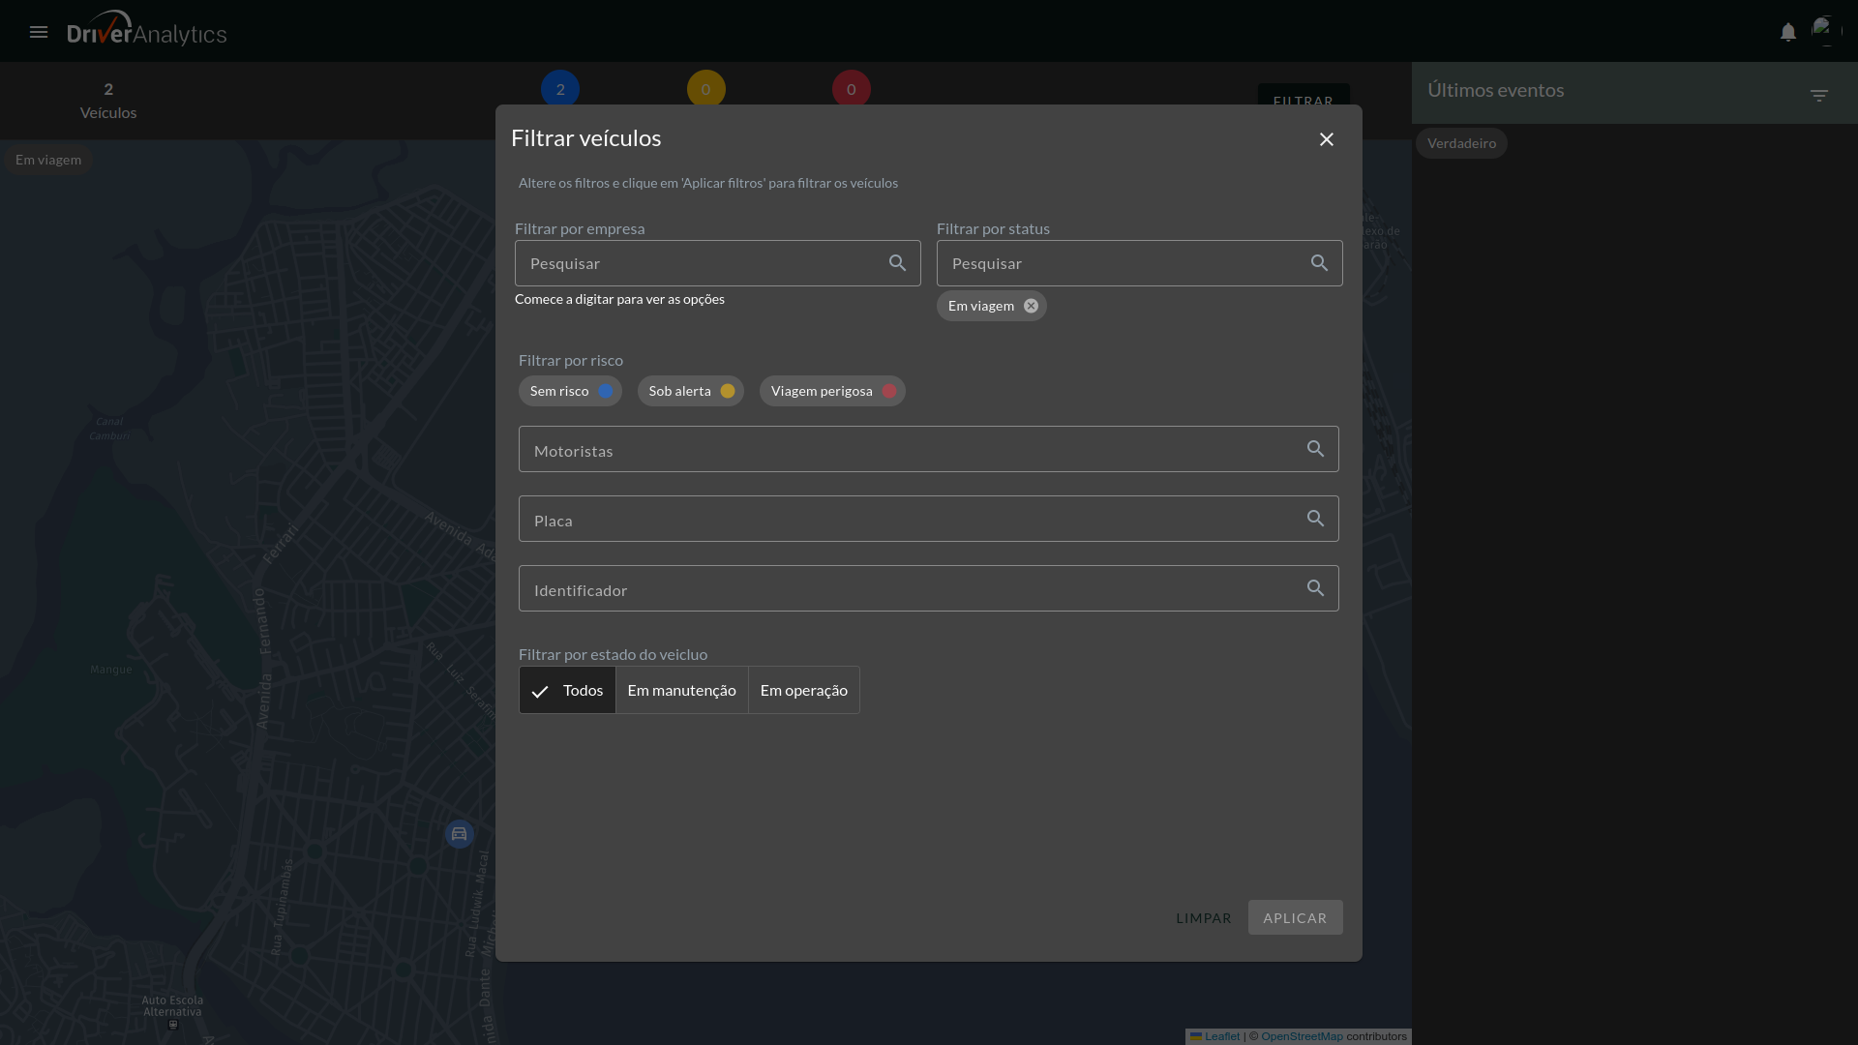The width and height of the screenshot is (1858, 1045).
Task: Click the car marker on the map
Action: [459, 834]
